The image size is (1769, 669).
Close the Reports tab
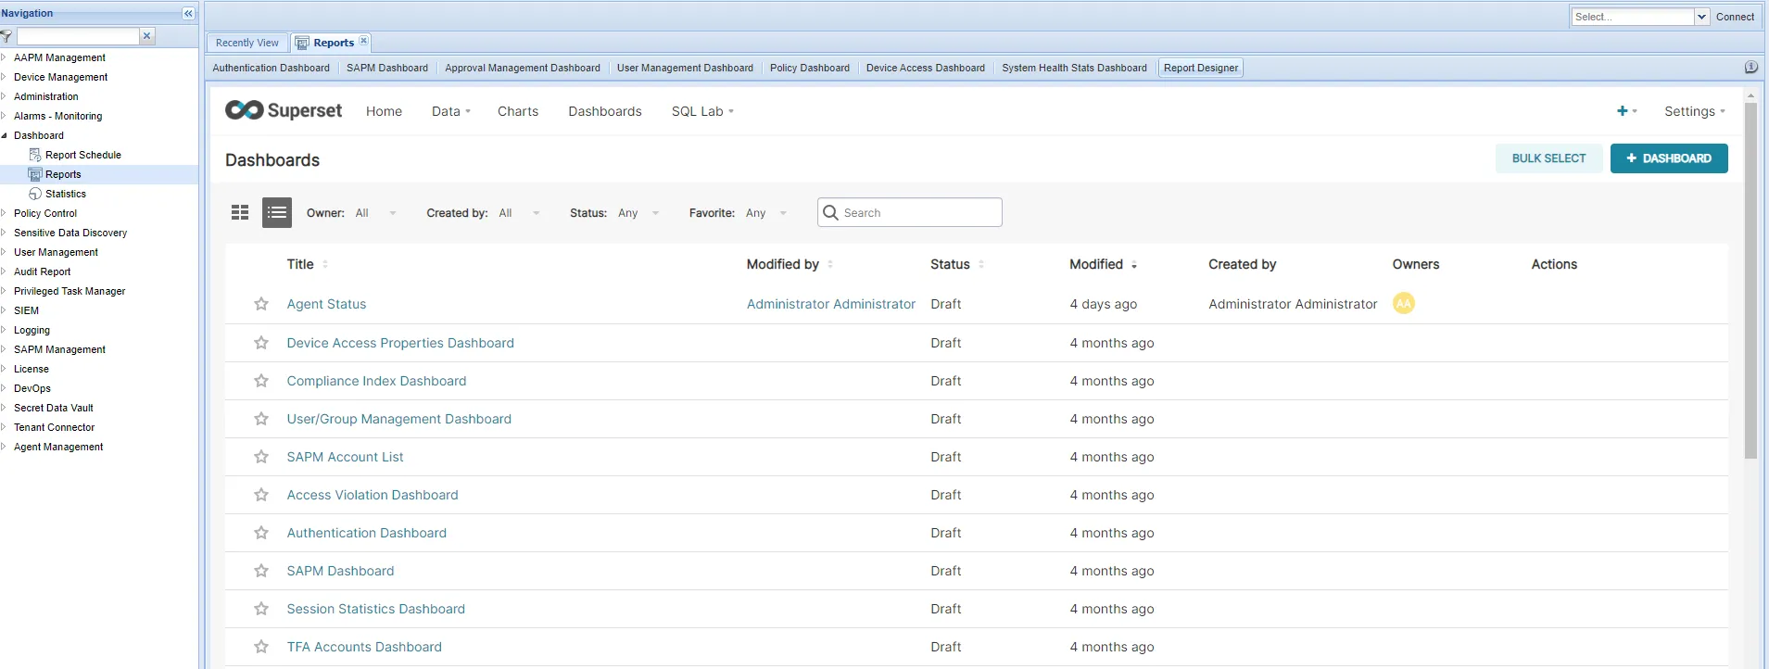363,41
